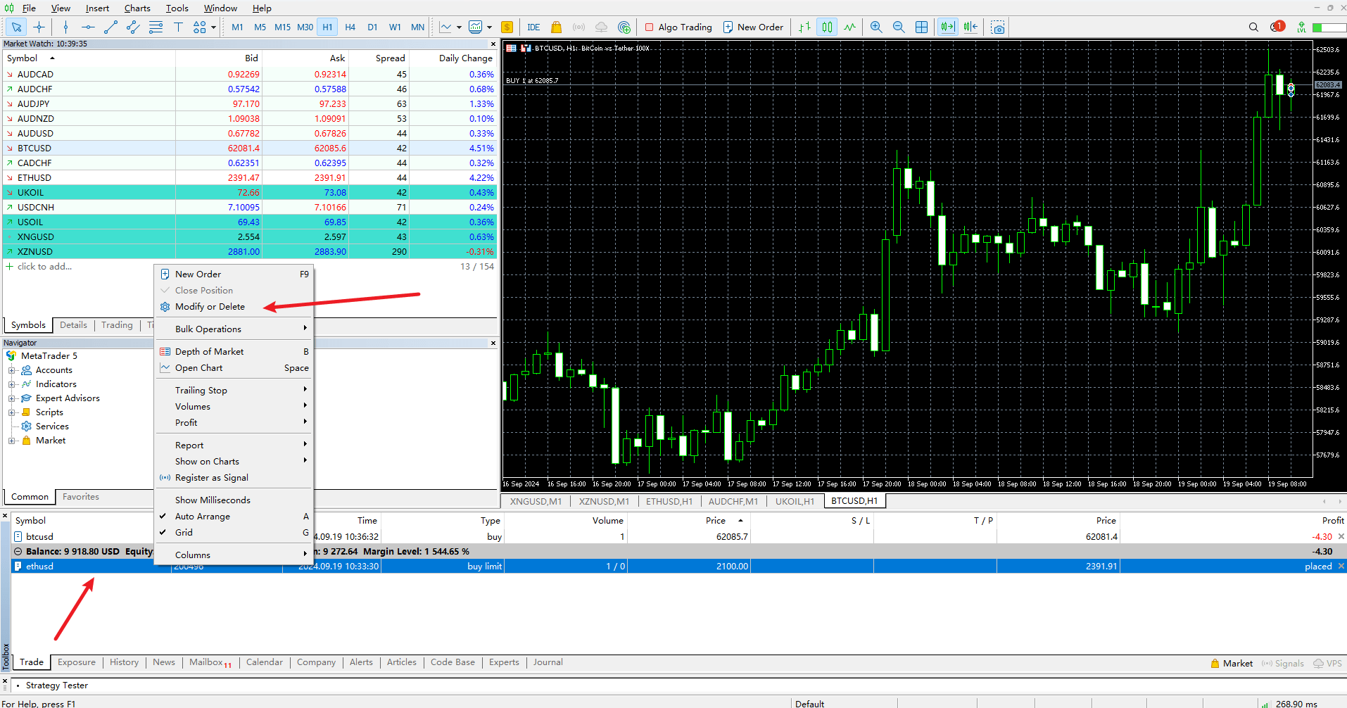Take a chart screenshot
This screenshot has width=1347, height=708.
tap(998, 27)
